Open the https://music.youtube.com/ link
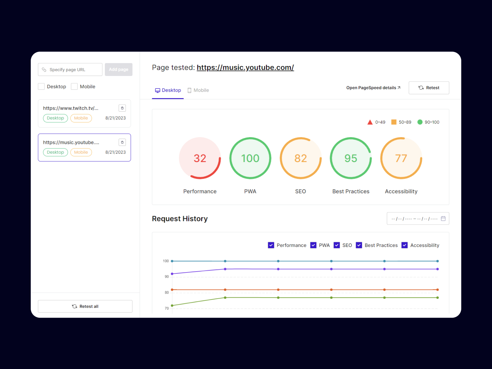 [x=245, y=67]
